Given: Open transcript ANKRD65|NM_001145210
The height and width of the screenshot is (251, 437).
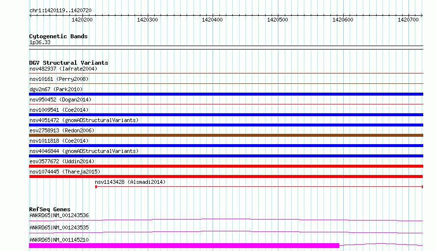Looking at the screenshot, I should (59, 240).
